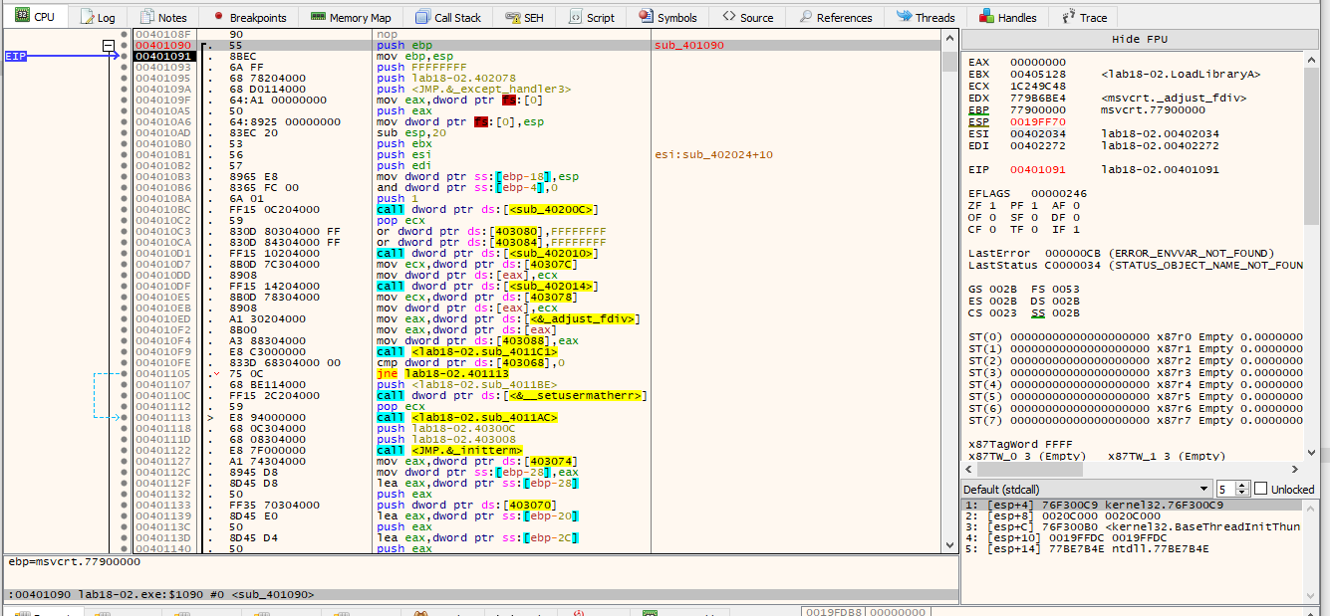
Task: Click the disassembly vertical scrollbar thumb
Action: pos(947,62)
